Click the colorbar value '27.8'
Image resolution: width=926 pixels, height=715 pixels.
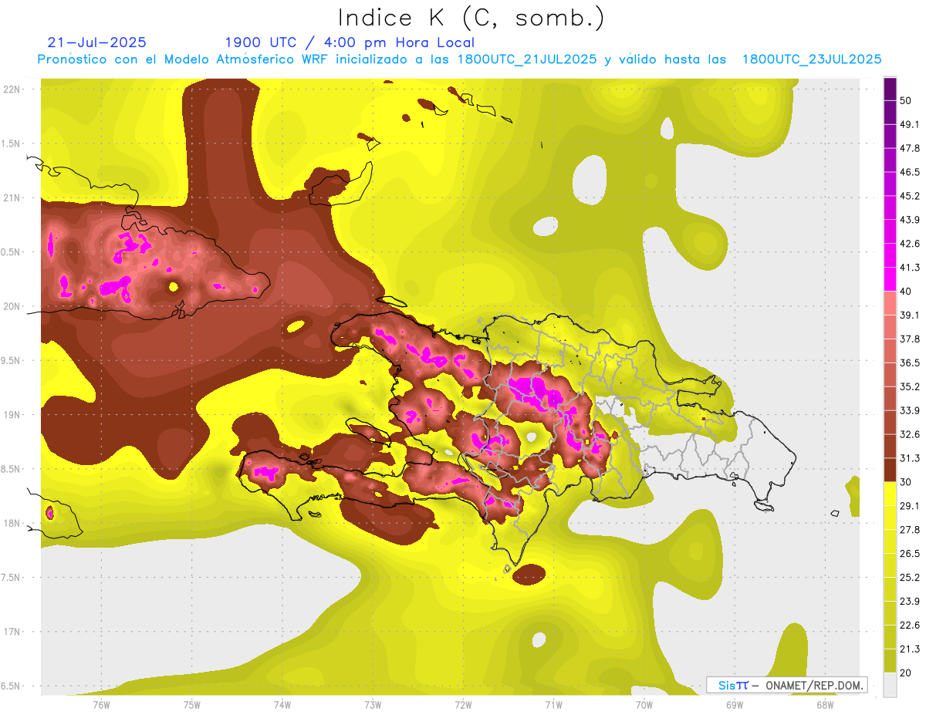point(909,530)
